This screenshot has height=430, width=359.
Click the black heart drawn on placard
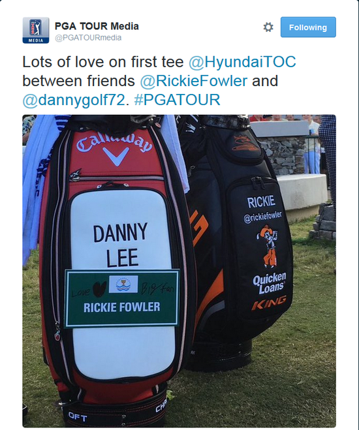(x=100, y=289)
